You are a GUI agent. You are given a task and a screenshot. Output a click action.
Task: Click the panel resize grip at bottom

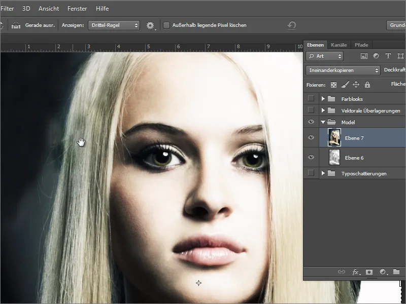(x=373, y=278)
